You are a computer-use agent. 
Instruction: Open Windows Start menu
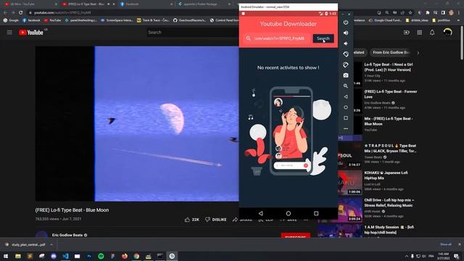click(x=6, y=256)
